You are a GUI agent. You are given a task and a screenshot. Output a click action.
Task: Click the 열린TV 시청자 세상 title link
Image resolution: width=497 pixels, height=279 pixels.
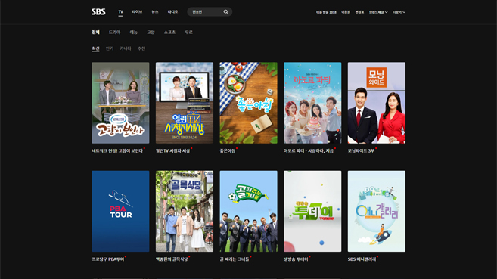pyautogui.click(x=172, y=150)
